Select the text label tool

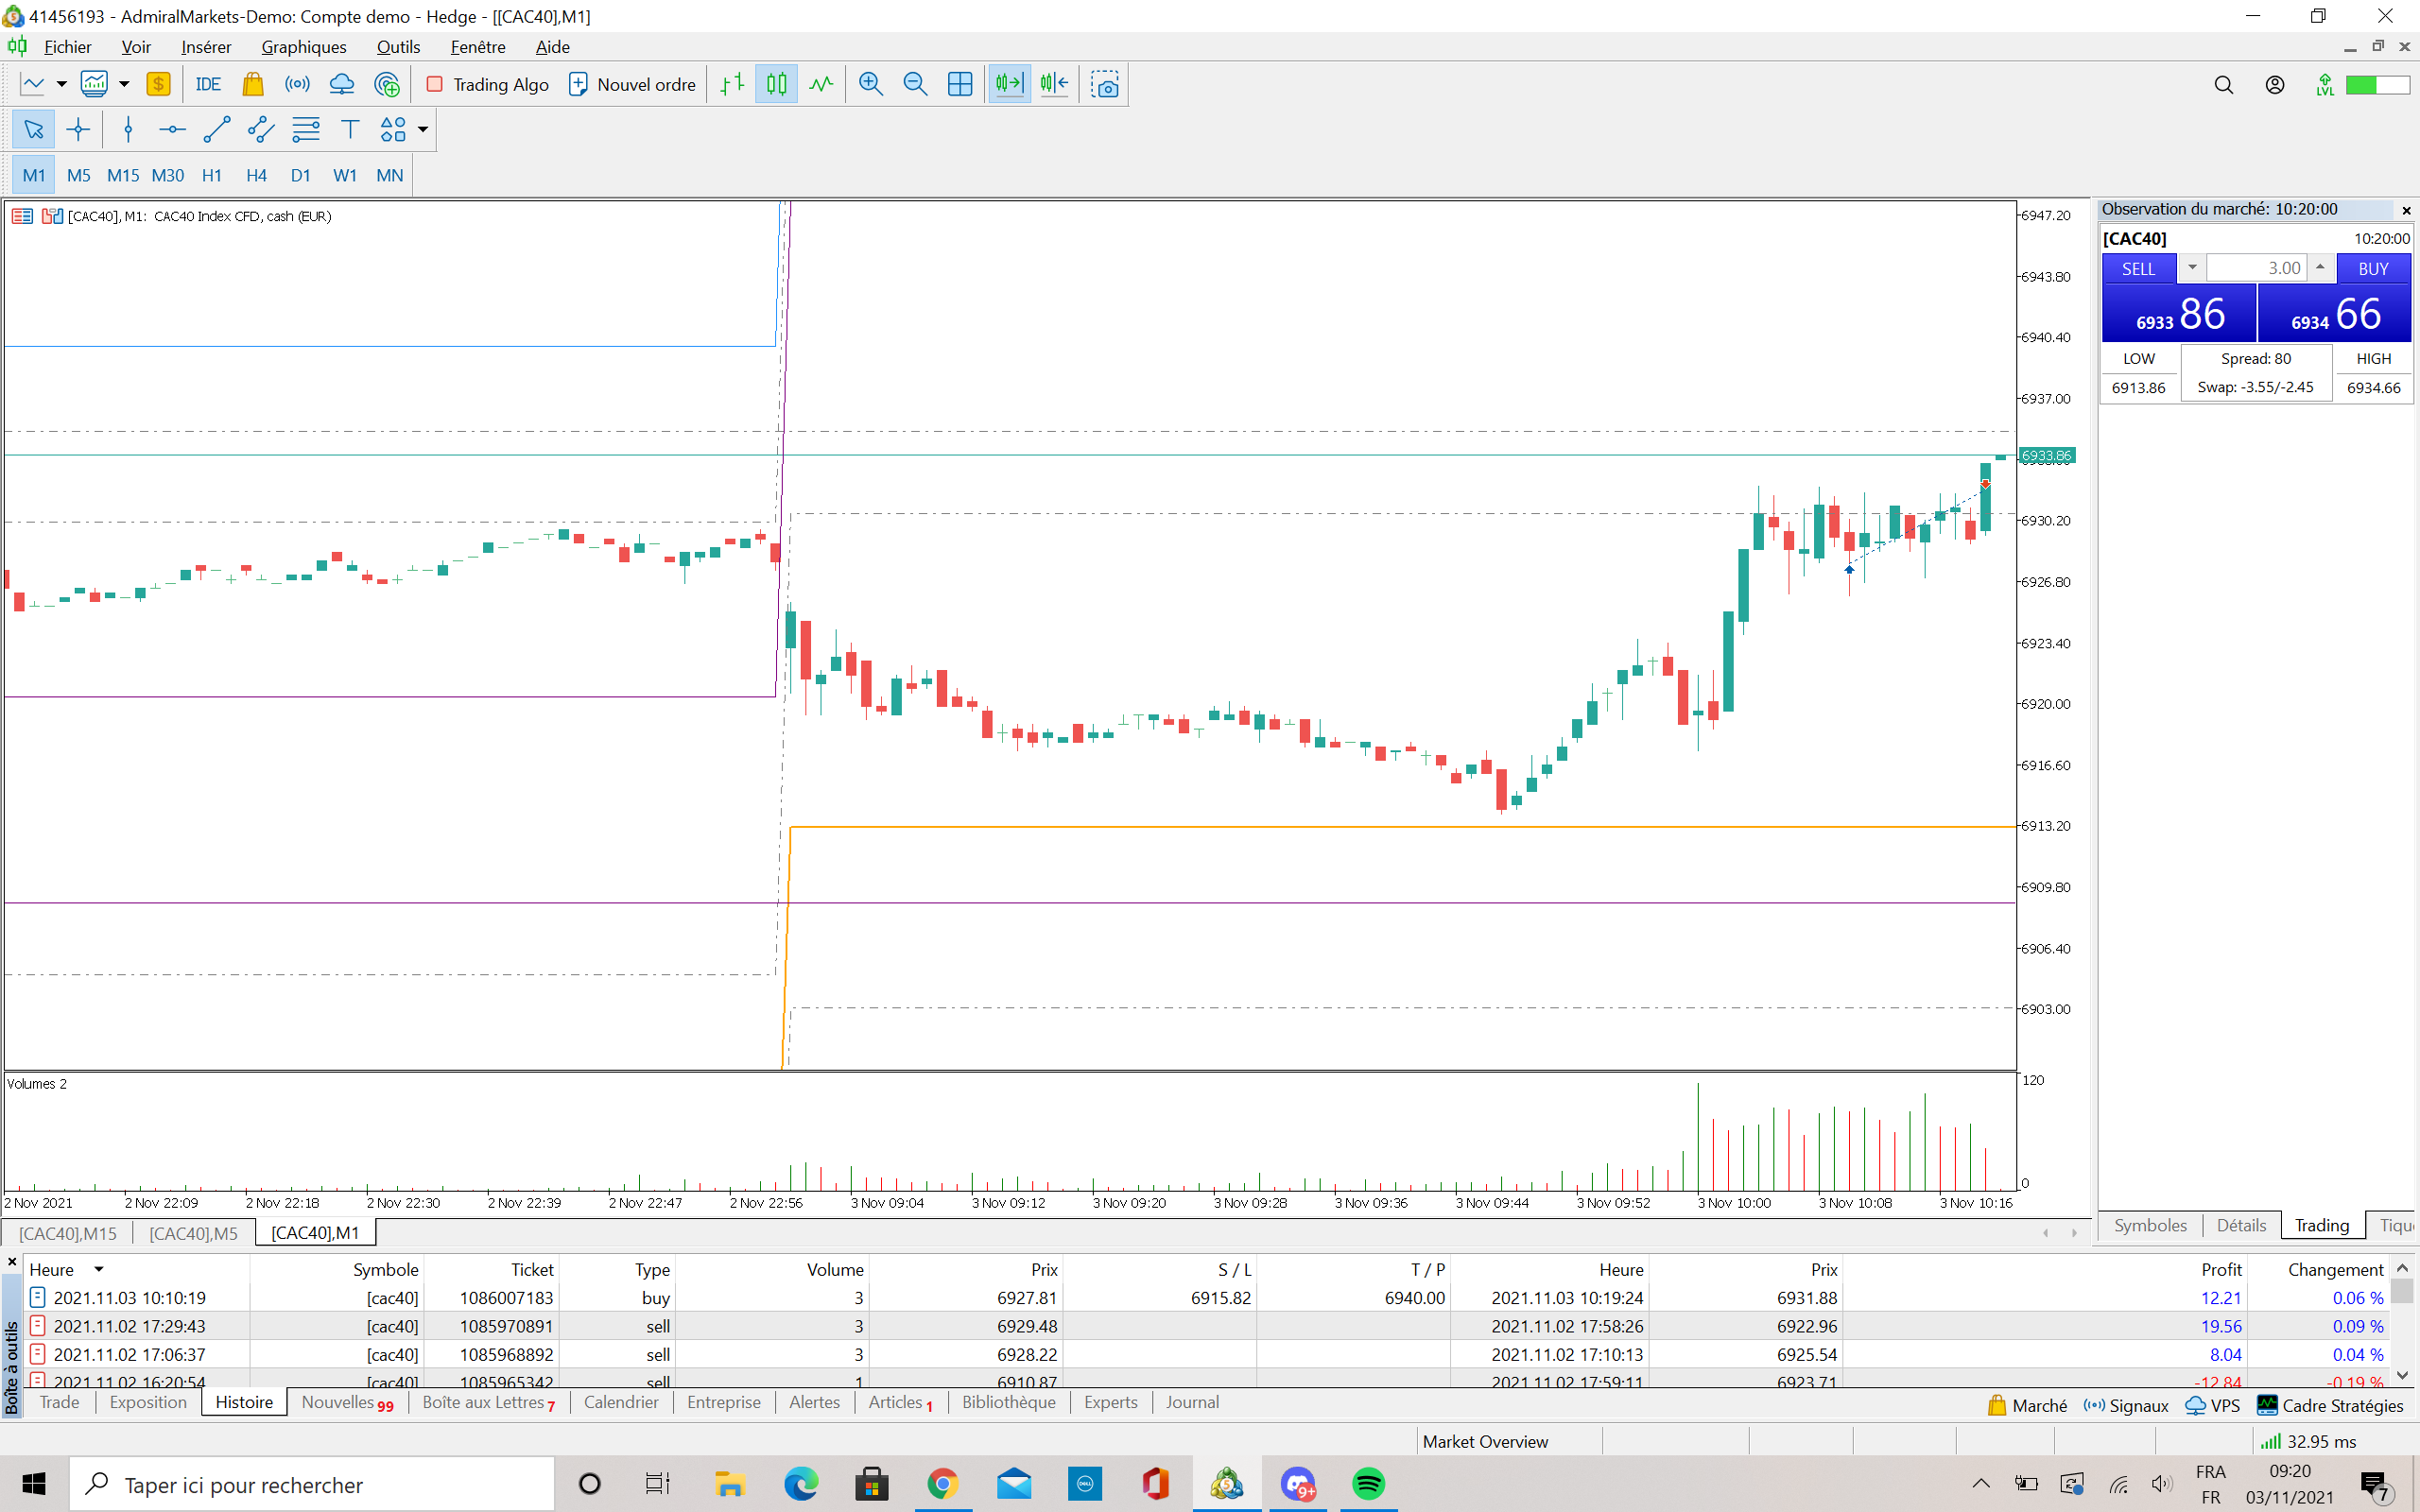tap(349, 130)
